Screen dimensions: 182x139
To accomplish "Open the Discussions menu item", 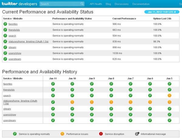I will click(x=121, y=4).
